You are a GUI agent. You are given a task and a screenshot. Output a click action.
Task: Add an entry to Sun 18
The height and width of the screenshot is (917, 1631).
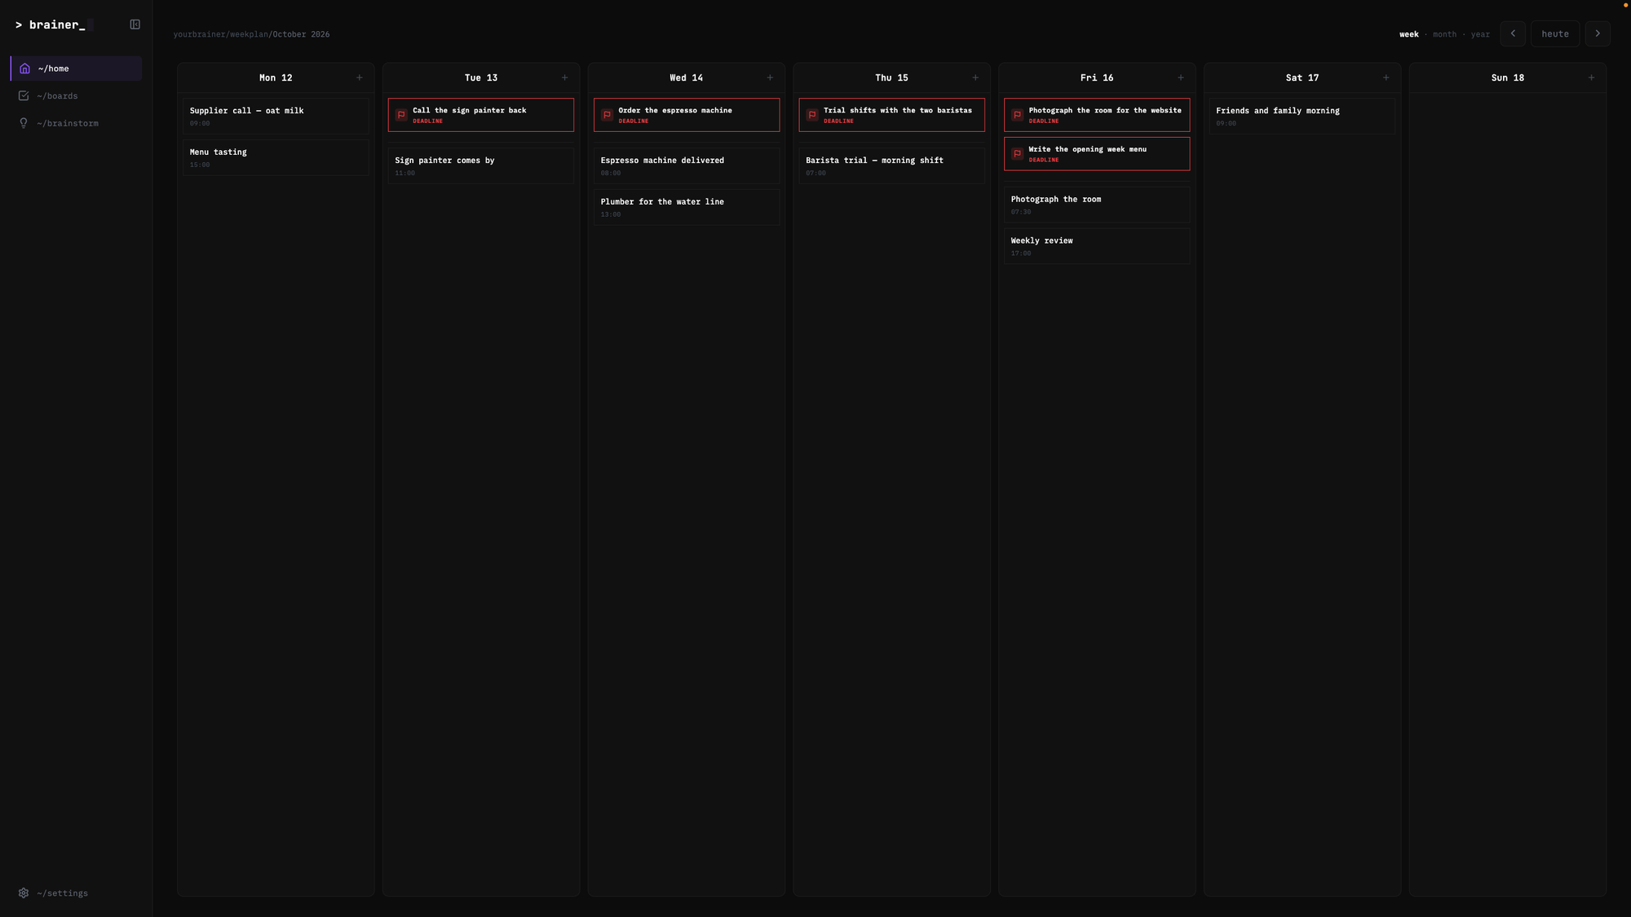[1591, 77]
